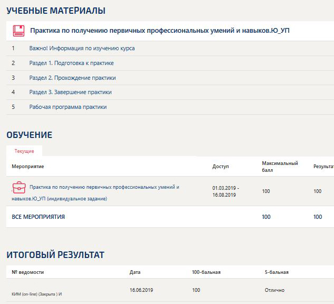
Task: Click the red book course icon
Action: pyautogui.click(x=19, y=31)
